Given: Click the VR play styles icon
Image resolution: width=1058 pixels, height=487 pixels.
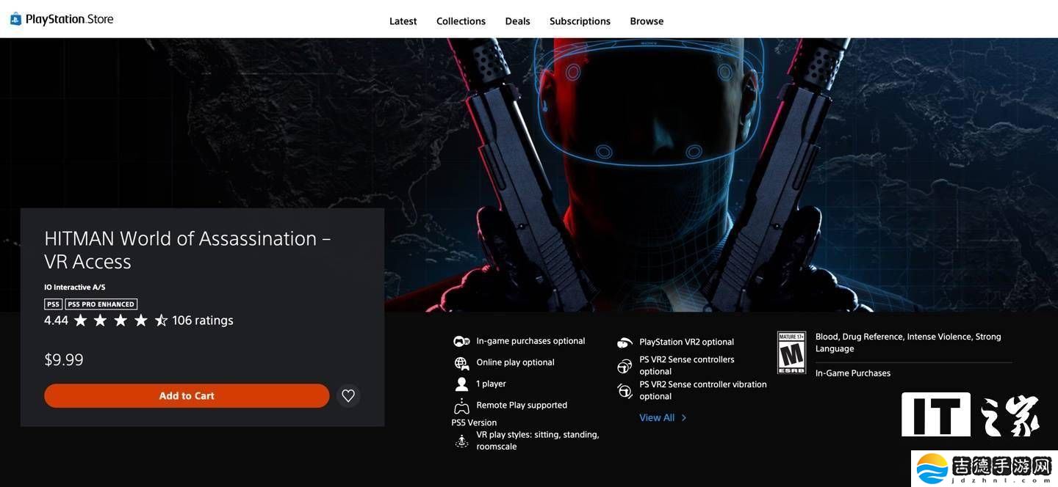Looking at the screenshot, I should tap(461, 441).
